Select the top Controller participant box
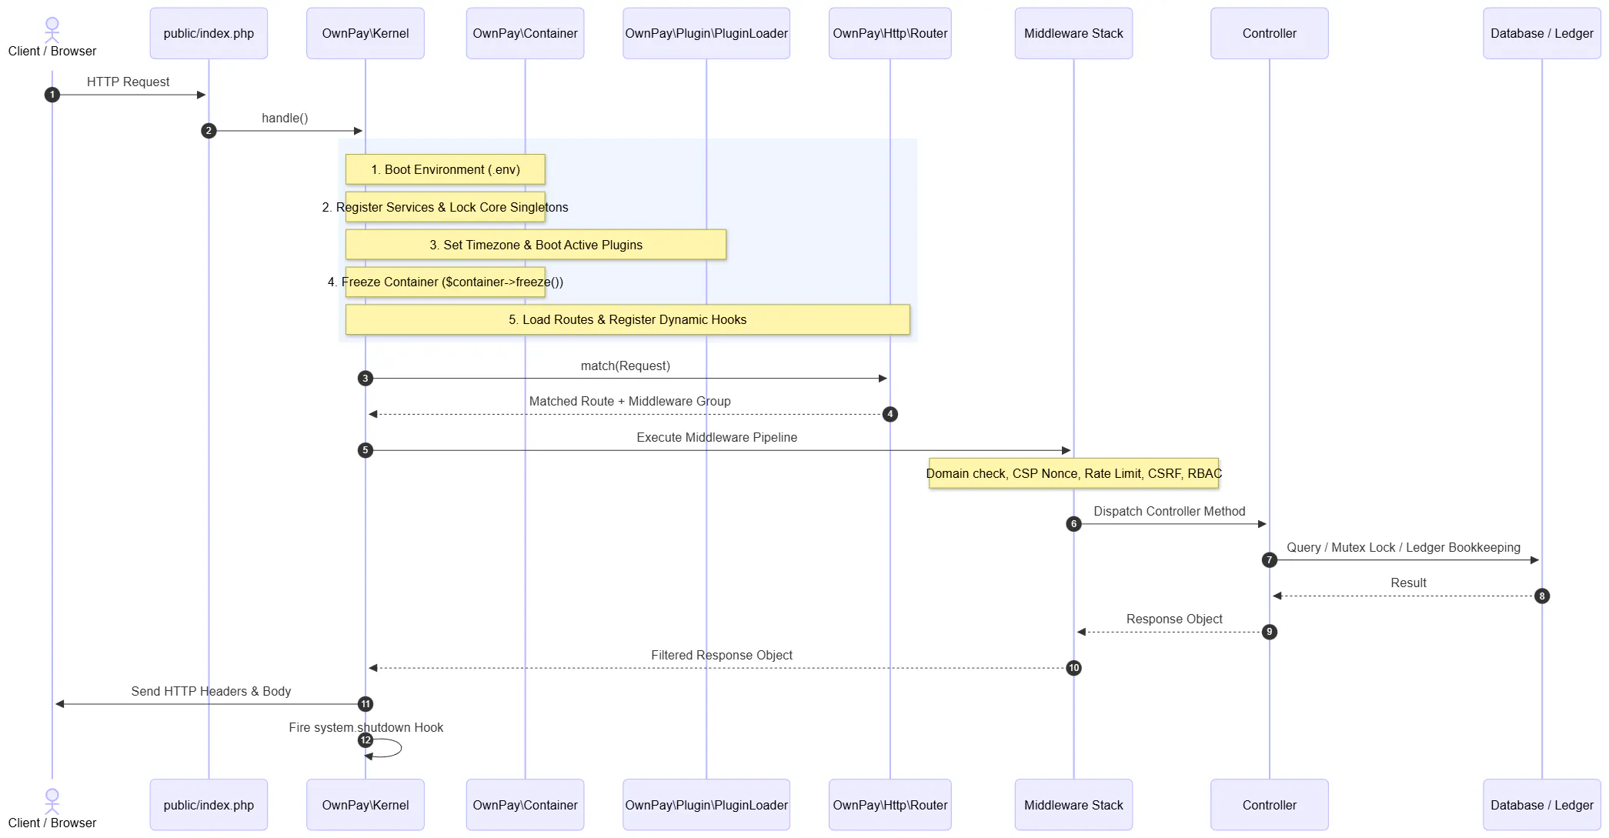The image size is (1609, 838). point(1270,33)
